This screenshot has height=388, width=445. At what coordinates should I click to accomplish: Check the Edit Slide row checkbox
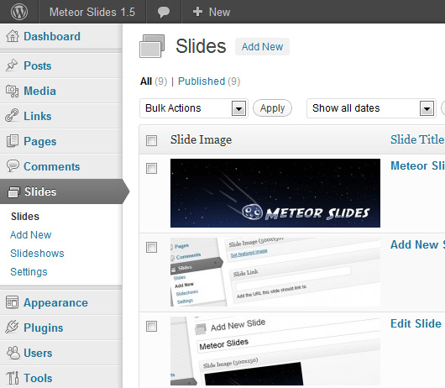151,326
